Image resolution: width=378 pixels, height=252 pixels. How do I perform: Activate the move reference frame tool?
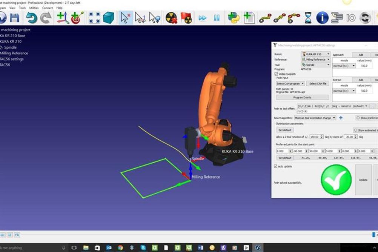click(140, 18)
